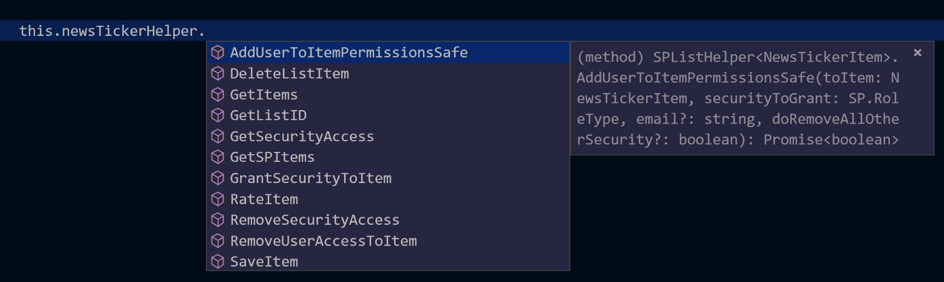Select the SaveItem completion entry
944x282 pixels.
pyautogui.click(x=264, y=262)
